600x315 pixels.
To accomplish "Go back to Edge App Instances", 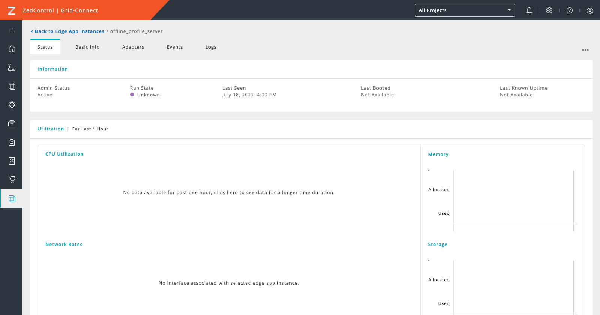I will 67,31.
